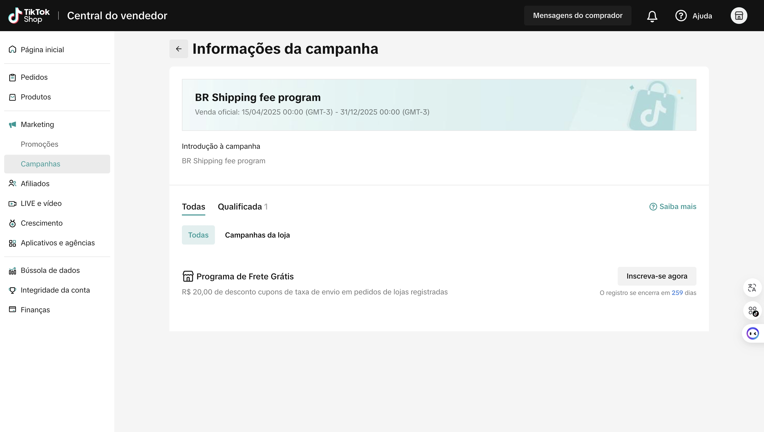
Task: Click the TikTok Shop logo
Action: pos(29,16)
